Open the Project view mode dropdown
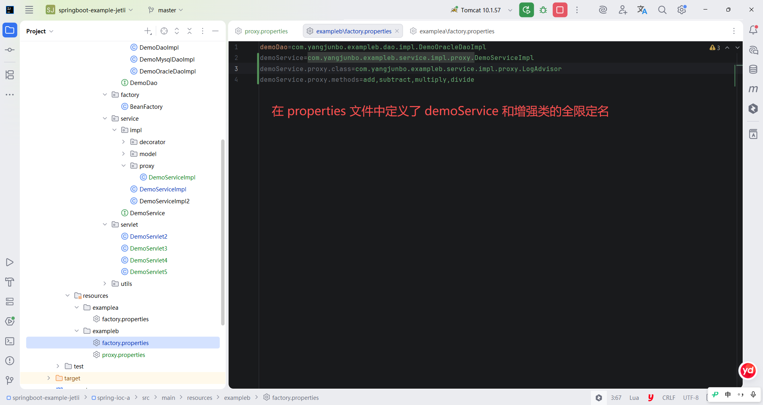 (x=40, y=31)
